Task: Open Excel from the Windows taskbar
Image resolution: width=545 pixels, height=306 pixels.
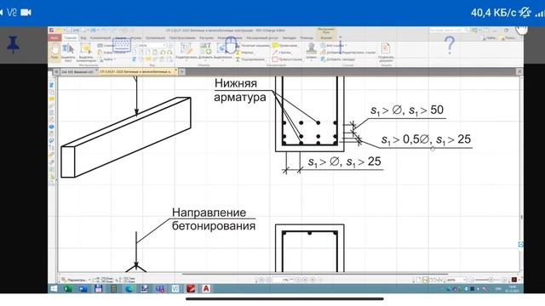Action: (x=68, y=289)
